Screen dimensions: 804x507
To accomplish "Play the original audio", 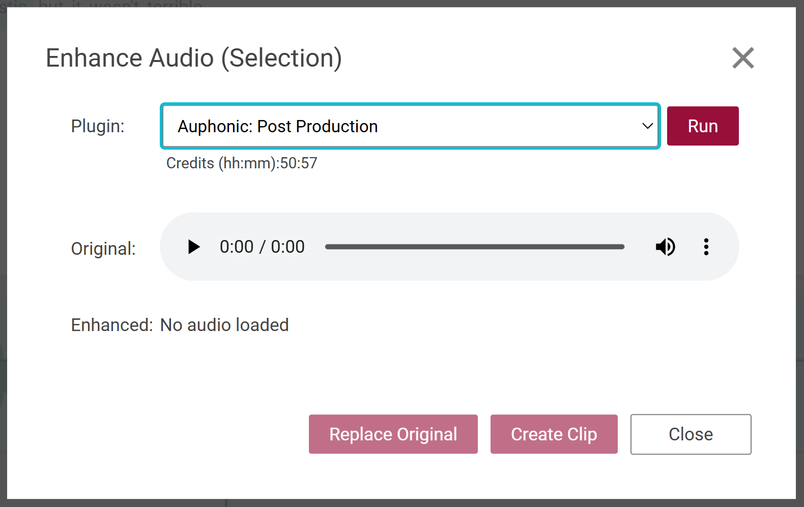I will click(x=193, y=247).
